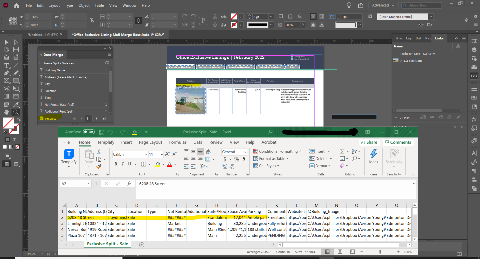This screenshot has width=480, height=259.
Task: Select the Scissors tool
Action: click(x=6, y=89)
